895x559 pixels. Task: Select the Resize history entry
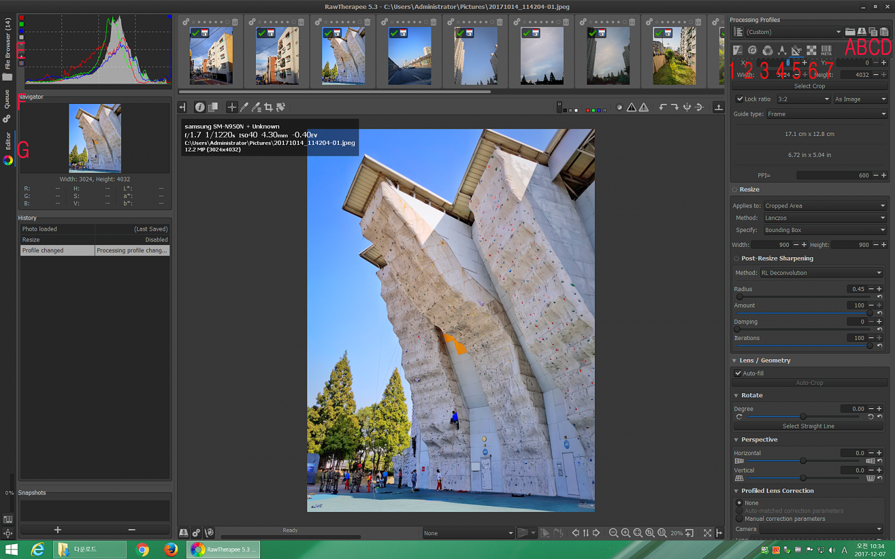(x=95, y=240)
